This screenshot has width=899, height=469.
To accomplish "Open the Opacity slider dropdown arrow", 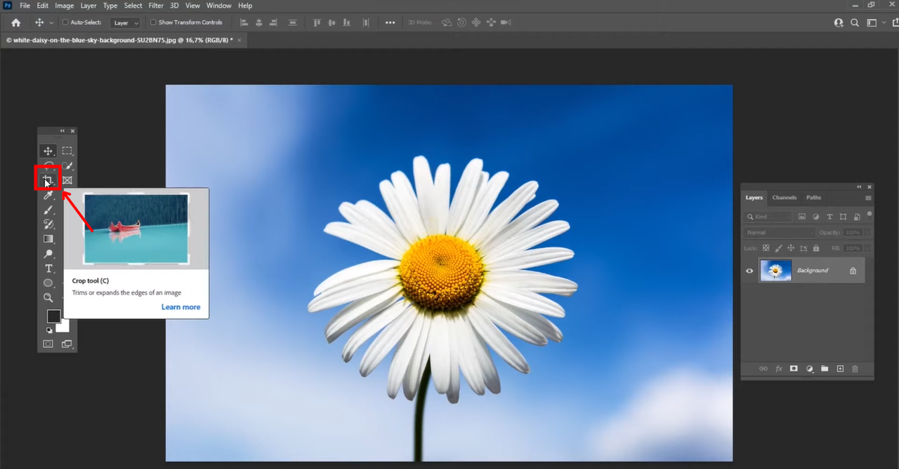I will 867,232.
